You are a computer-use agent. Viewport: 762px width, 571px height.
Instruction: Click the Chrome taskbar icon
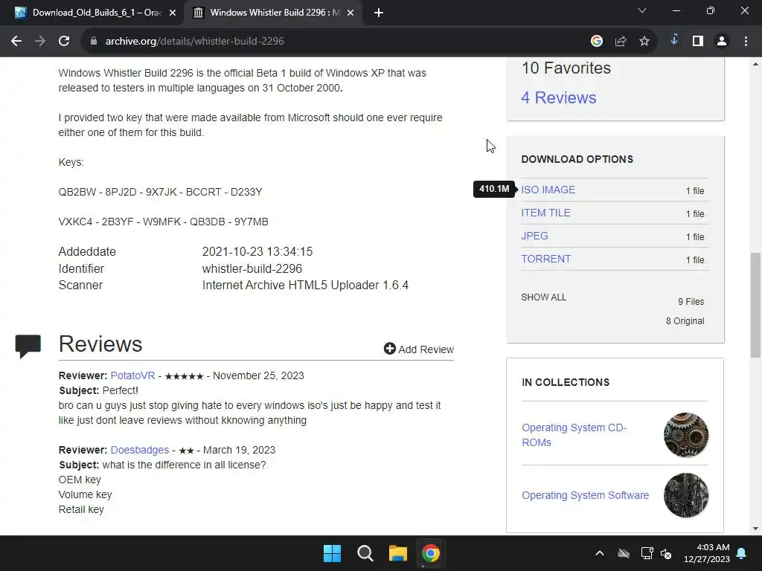point(431,553)
